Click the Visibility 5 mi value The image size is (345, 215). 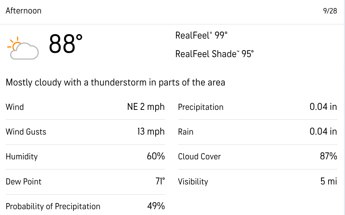click(329, 181)
